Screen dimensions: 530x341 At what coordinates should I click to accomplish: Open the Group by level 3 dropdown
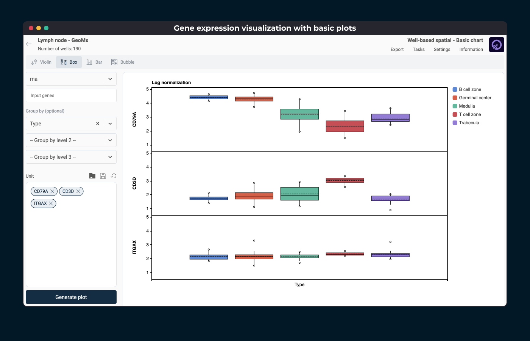pos(110,157)
